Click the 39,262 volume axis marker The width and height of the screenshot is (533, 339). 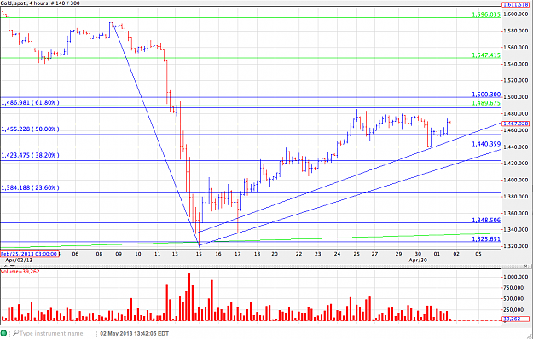point(515,319)
